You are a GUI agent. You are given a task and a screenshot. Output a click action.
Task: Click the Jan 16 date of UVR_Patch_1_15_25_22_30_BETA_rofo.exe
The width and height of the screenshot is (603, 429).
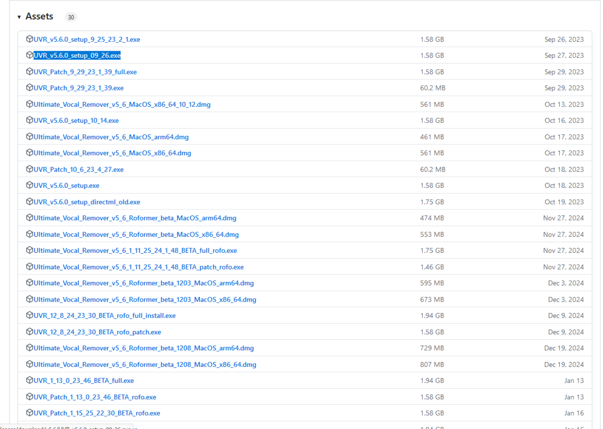tap(574, 413)
